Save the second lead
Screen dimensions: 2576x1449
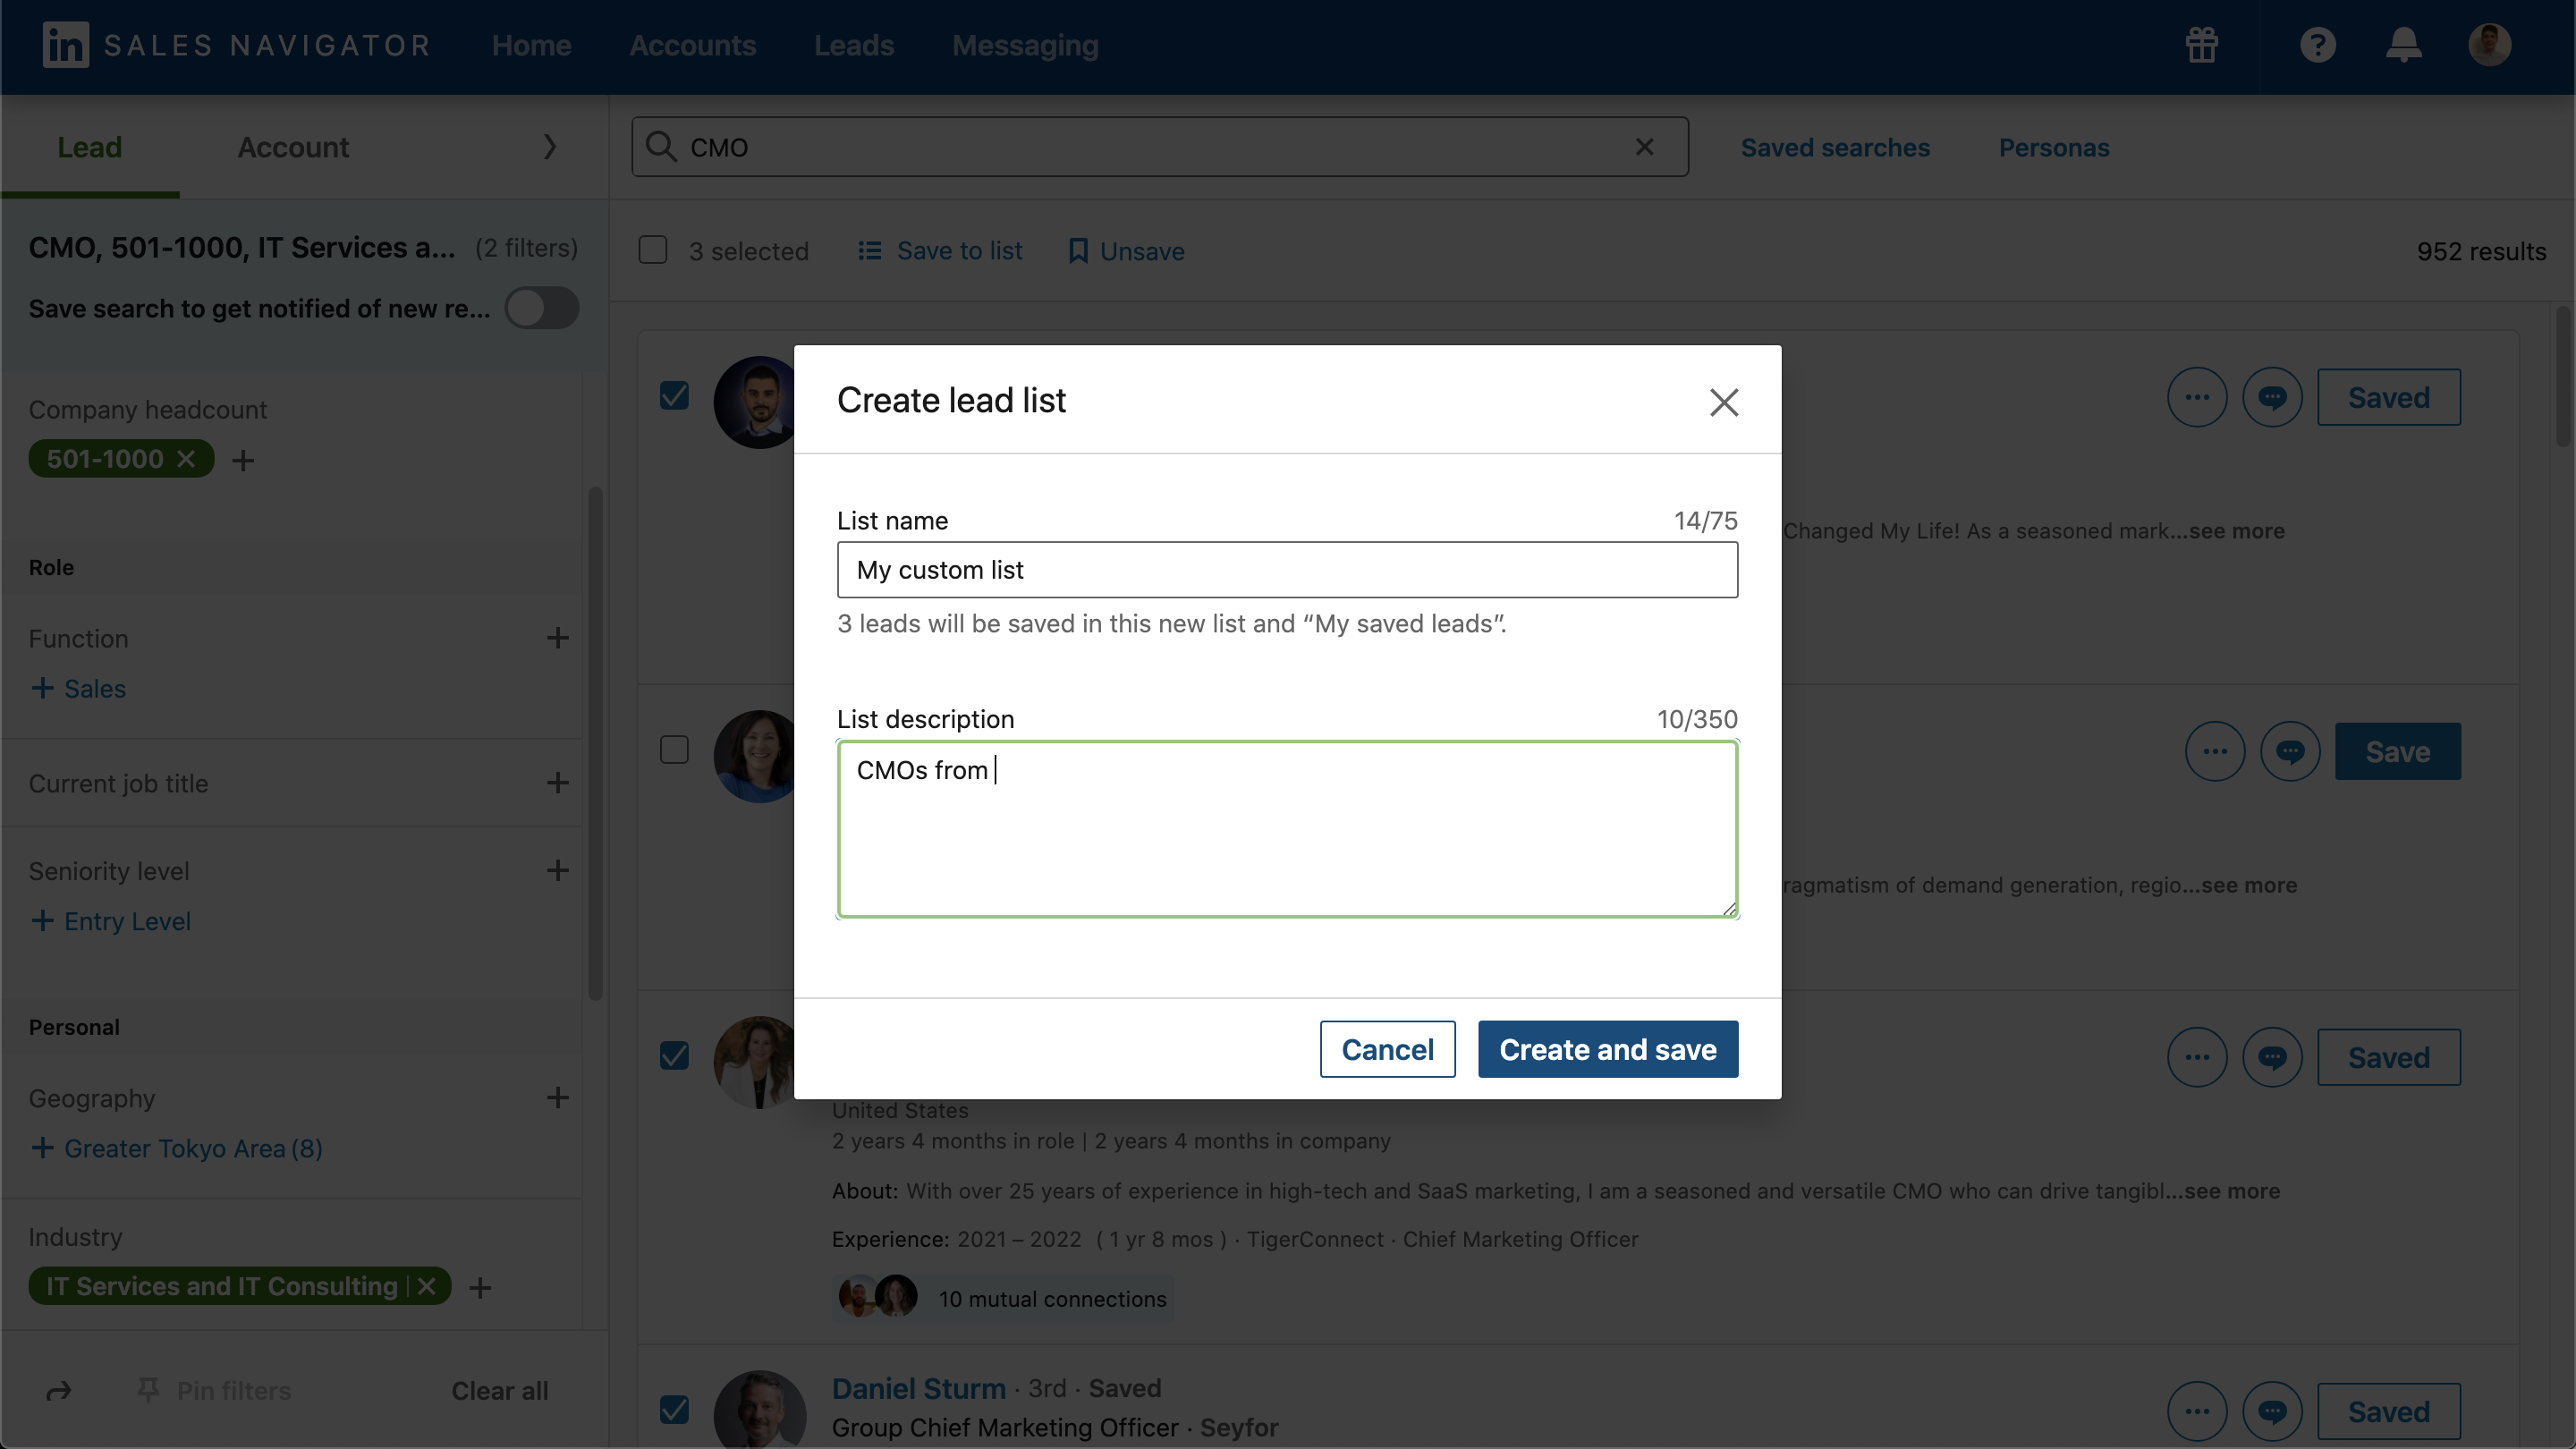[2398, 751]
